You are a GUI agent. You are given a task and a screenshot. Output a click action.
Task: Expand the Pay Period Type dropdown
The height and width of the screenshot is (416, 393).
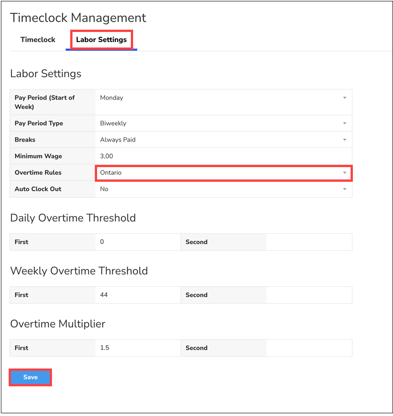coord(223,123)
